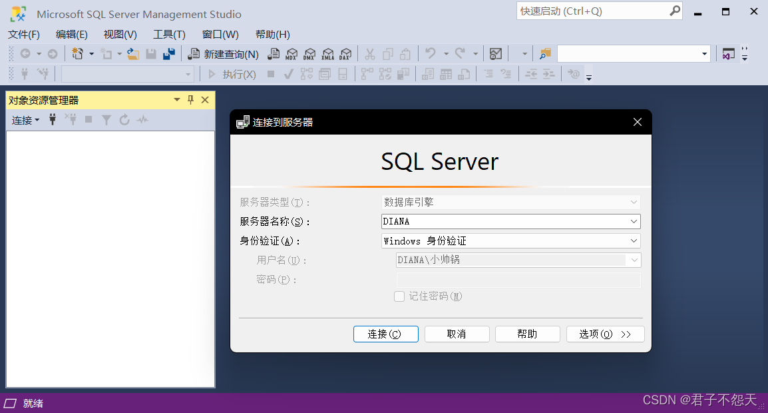Expand the Undo history dropdown arrow
The height and width of the screenshot is (413, 768).
[446, 54]
